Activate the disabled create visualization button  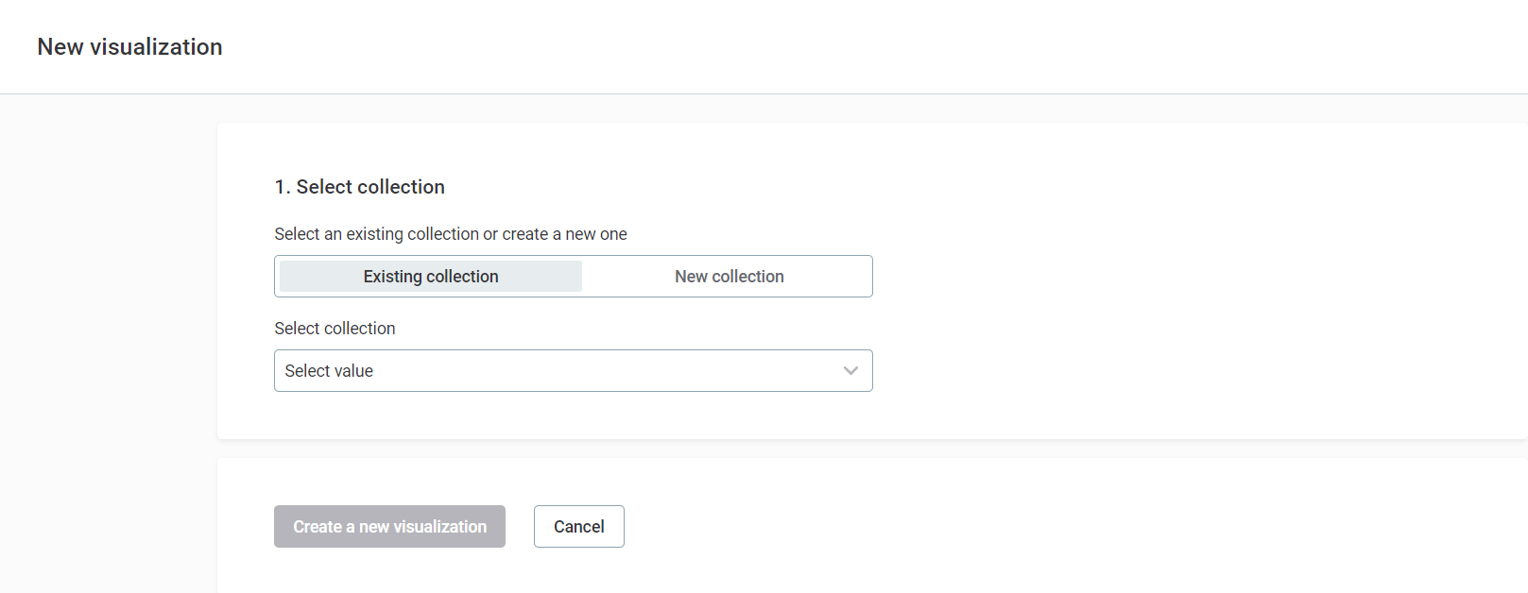point(388,526)
